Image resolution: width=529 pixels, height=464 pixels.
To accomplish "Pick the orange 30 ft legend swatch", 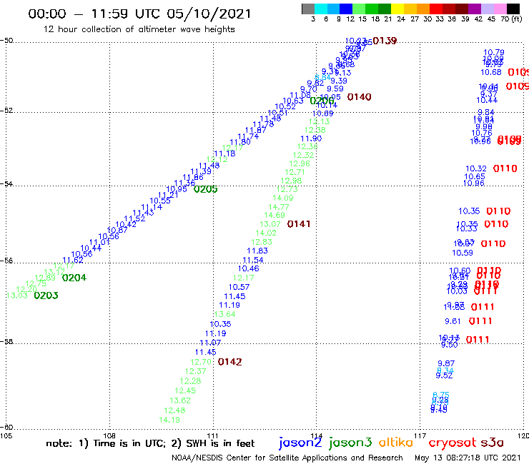I will coord(423,9).
